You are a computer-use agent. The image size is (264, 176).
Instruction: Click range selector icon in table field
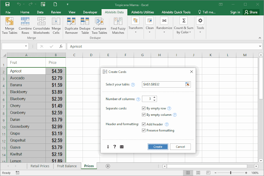[187, 84]
